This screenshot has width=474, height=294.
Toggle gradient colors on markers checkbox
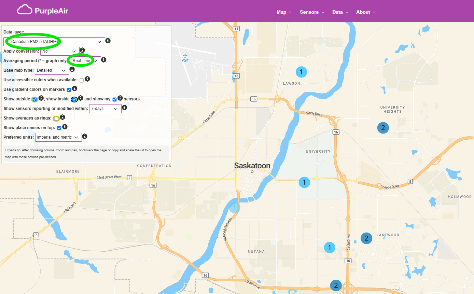point(69,90)
